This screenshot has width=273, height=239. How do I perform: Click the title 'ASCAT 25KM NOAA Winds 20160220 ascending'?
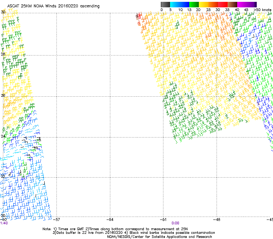click(53, 6)
